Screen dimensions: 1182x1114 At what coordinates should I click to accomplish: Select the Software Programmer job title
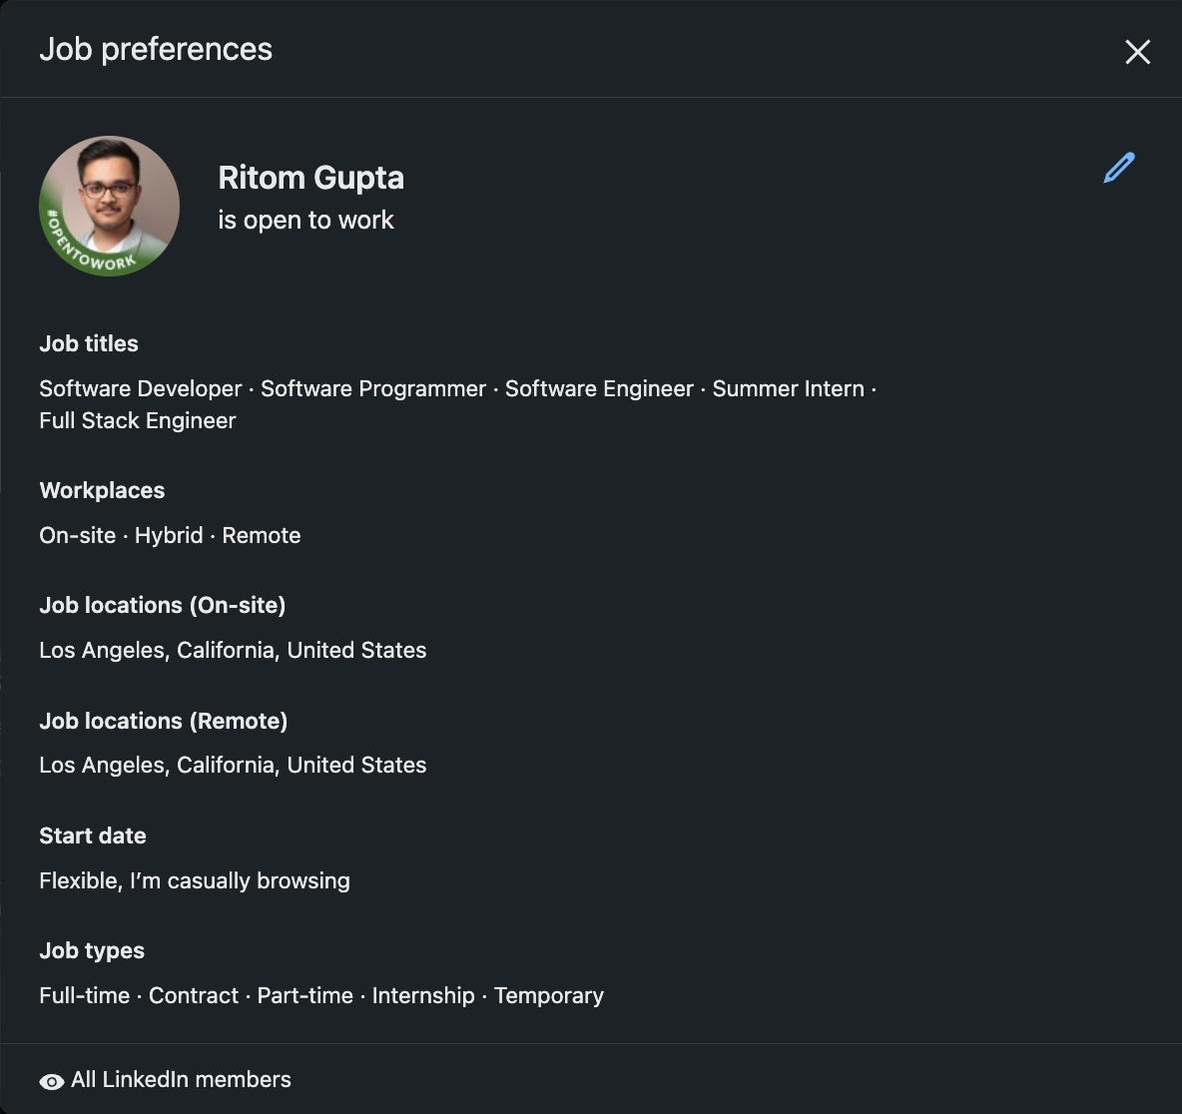point(372,388)
